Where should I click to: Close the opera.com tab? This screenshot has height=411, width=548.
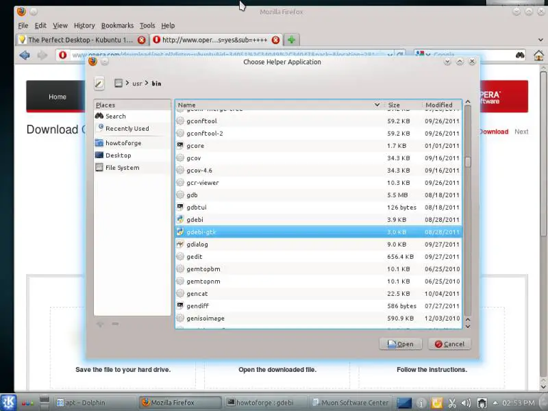[275, 40]
